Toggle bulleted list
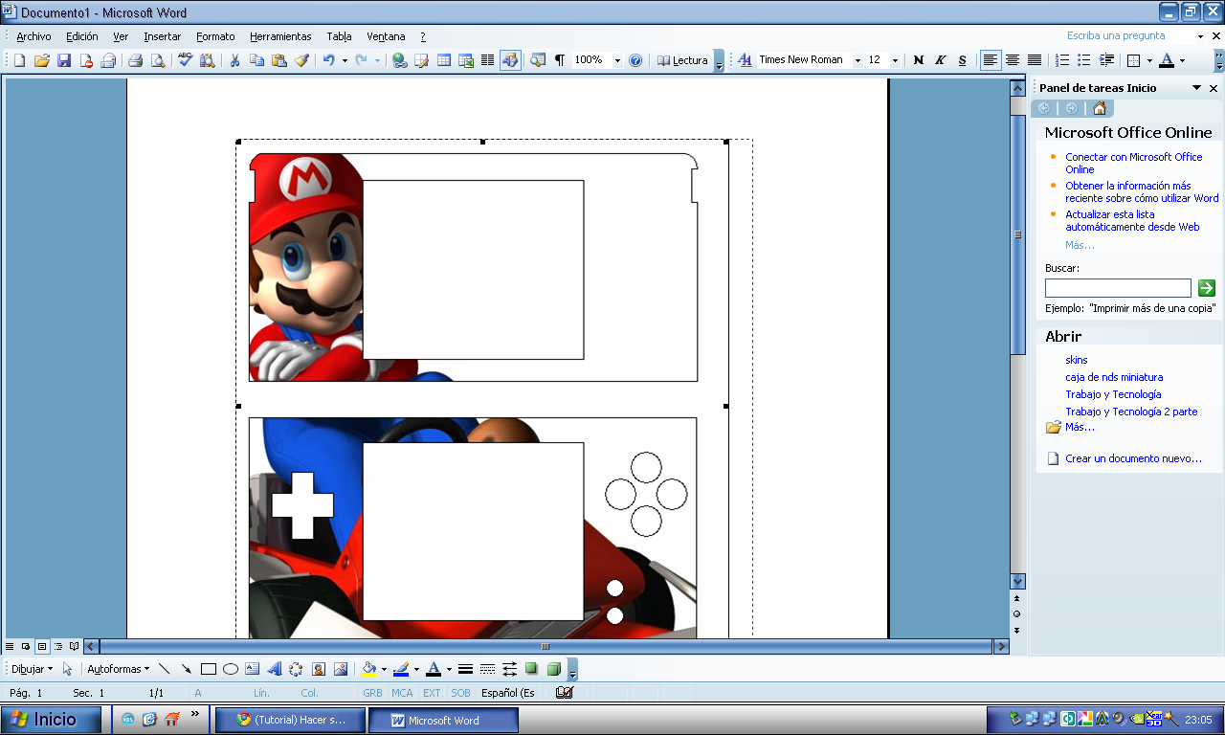1225x735 pixels. [1084, 60]
